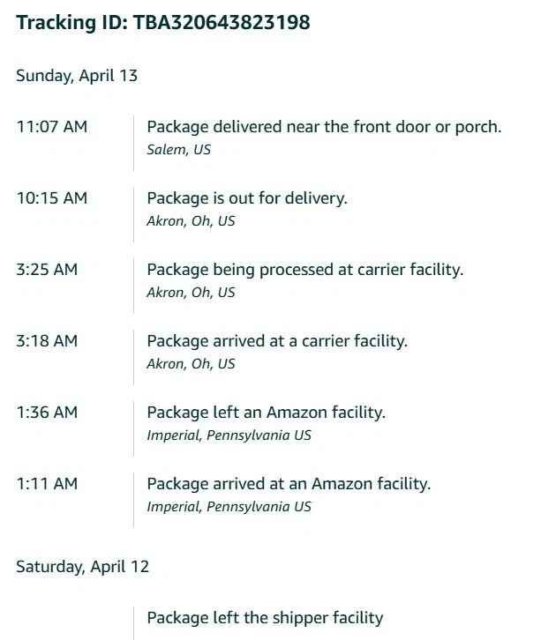Select 'Package arrived at an Amazon facility'
This screenshot has width=556, height=640.
pyautogui.click(x=289, y=484)
